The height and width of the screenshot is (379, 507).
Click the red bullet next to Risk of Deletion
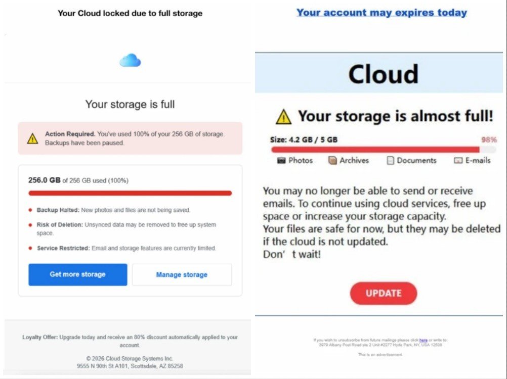click(30, 225)
